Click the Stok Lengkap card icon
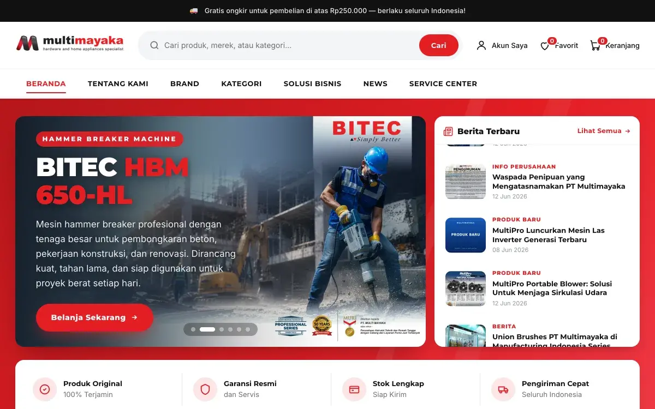The image size is (655, 409). [354, 389]
